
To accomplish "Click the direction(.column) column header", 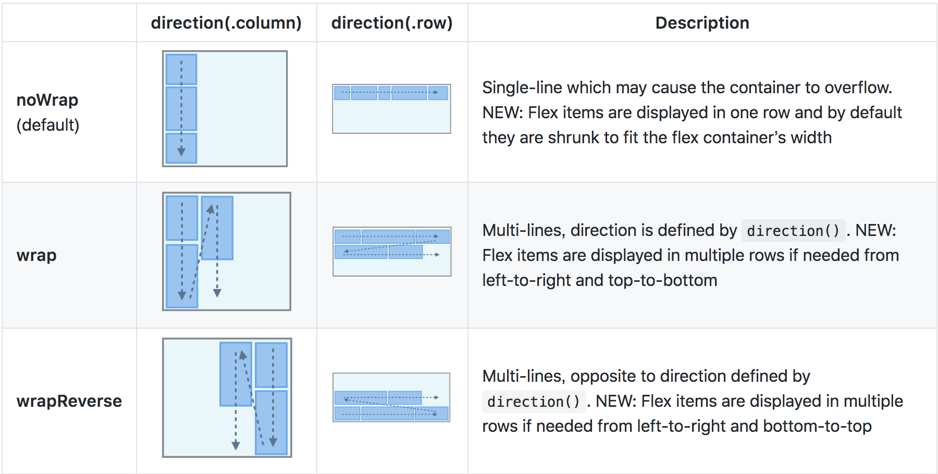I will (226, 23).
